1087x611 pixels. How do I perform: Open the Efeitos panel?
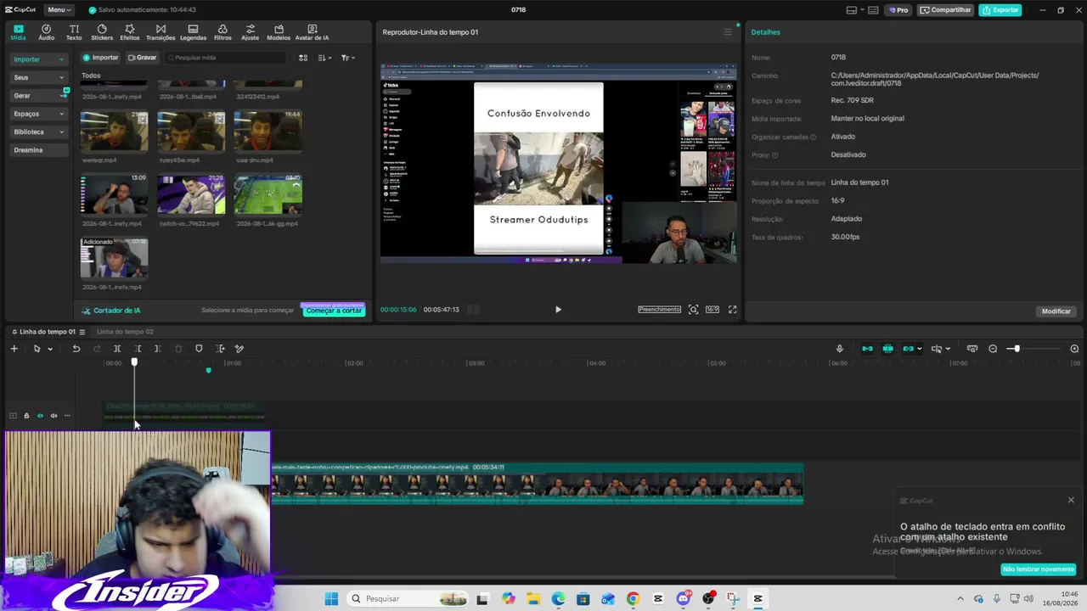130,32
